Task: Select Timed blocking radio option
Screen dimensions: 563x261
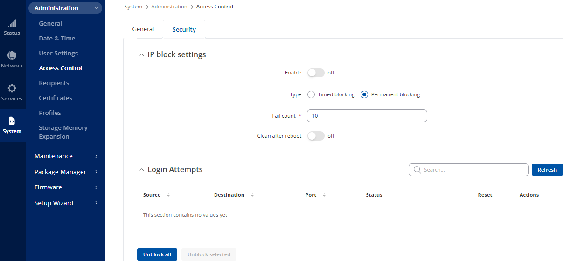Action: pyautogui.click(x=311, y=94)
